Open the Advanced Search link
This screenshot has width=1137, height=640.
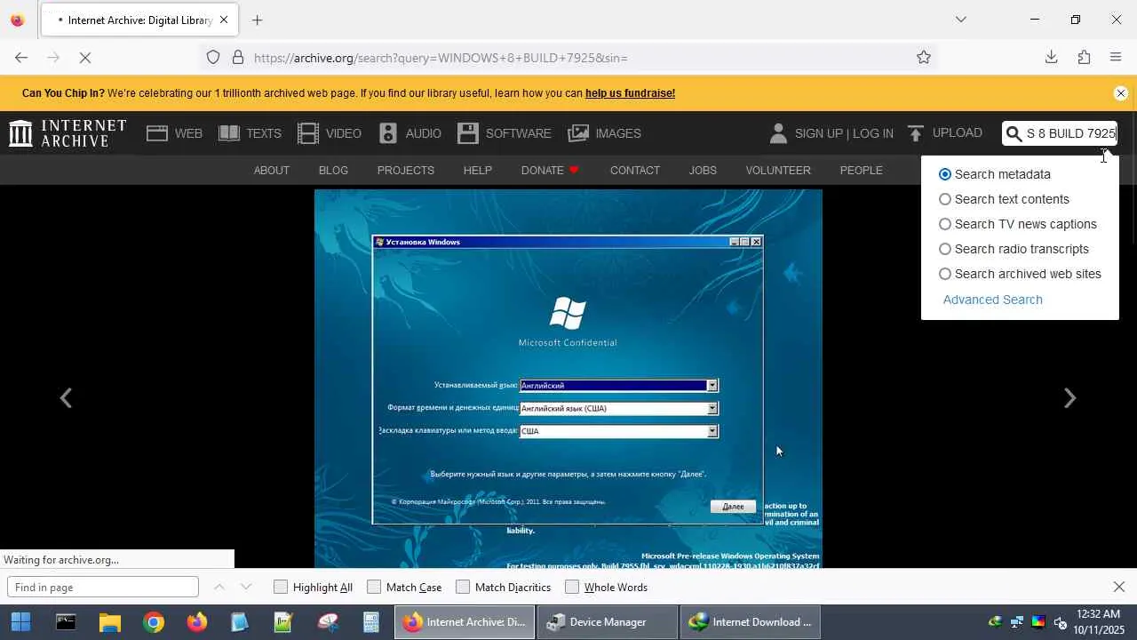(993, 300)
